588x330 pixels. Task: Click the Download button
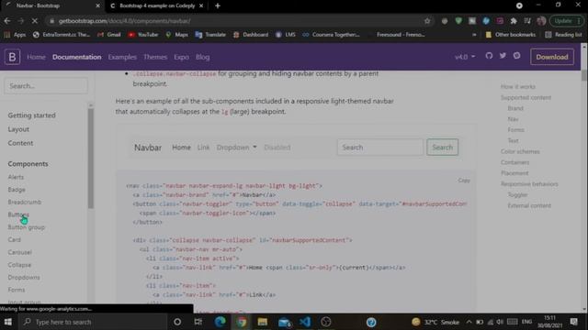click(x=552, y=57)
